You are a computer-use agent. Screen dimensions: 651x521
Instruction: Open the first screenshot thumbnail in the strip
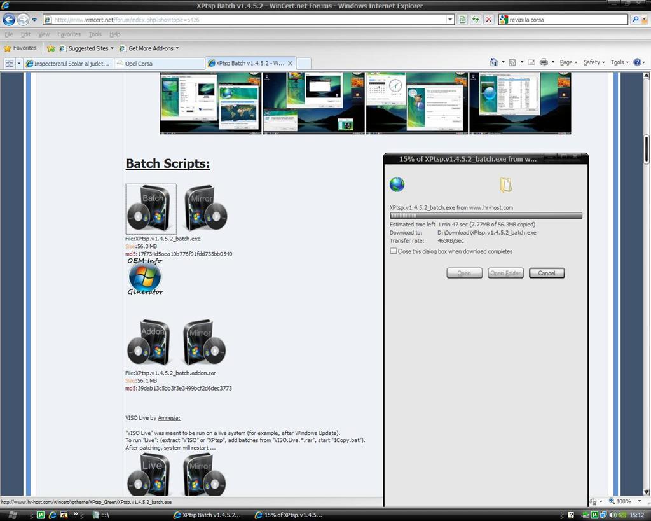pyautogui.click(x=210, y=103)
